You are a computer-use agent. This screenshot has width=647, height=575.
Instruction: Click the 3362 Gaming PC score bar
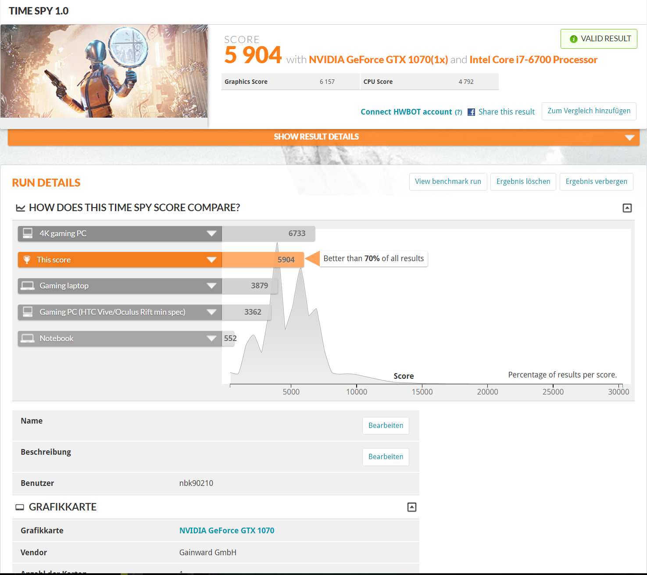coord(247,312)
